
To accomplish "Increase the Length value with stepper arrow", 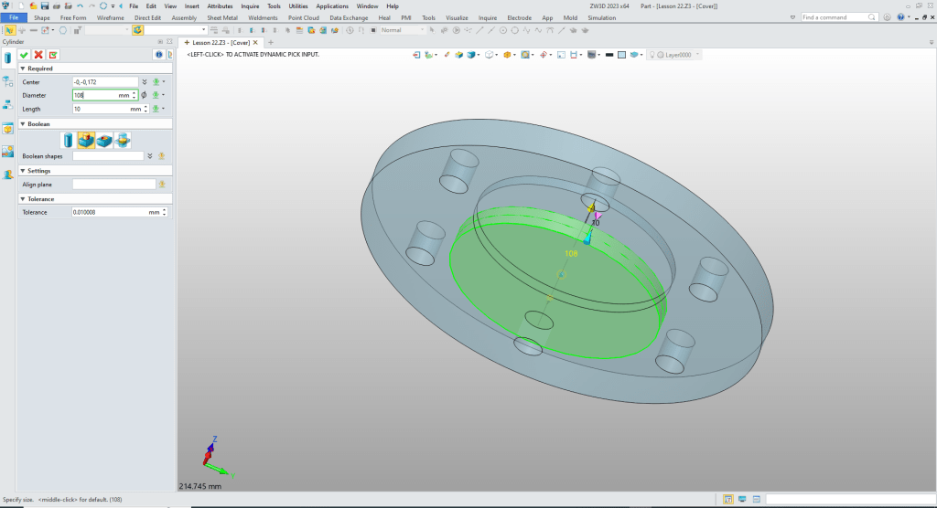I will pos(145,106).
